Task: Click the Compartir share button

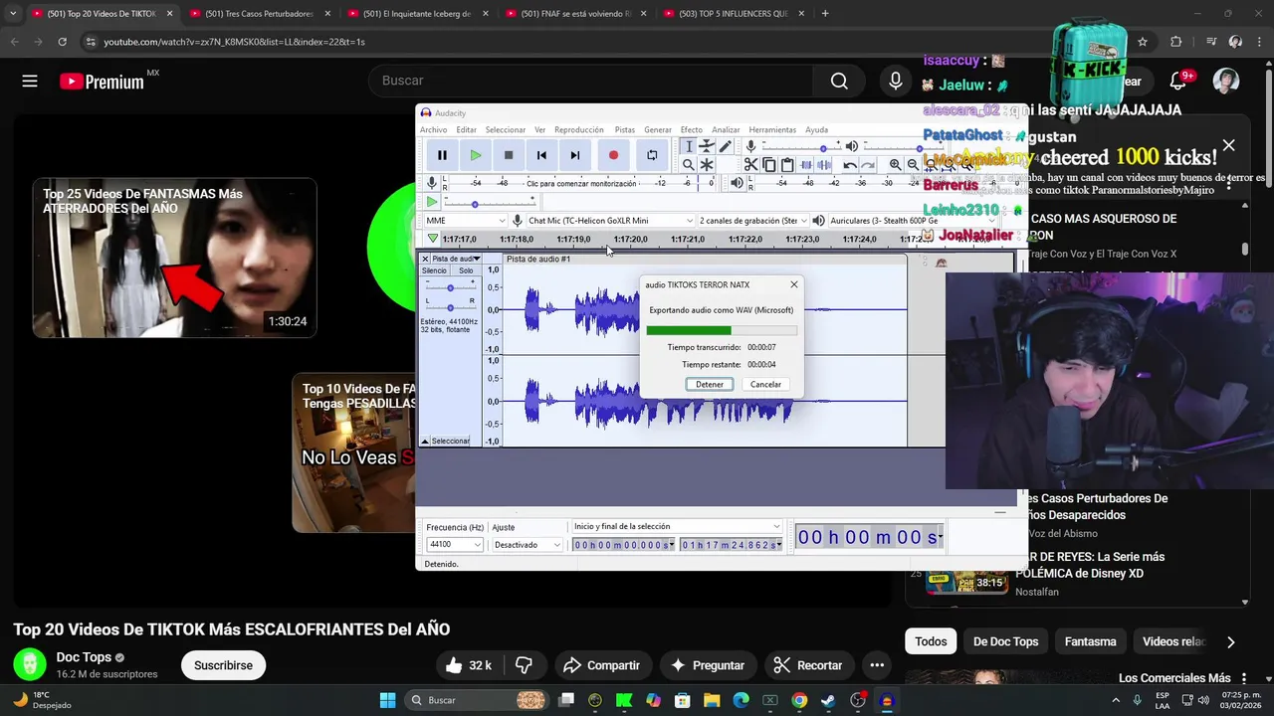Action: coord(601,665)
